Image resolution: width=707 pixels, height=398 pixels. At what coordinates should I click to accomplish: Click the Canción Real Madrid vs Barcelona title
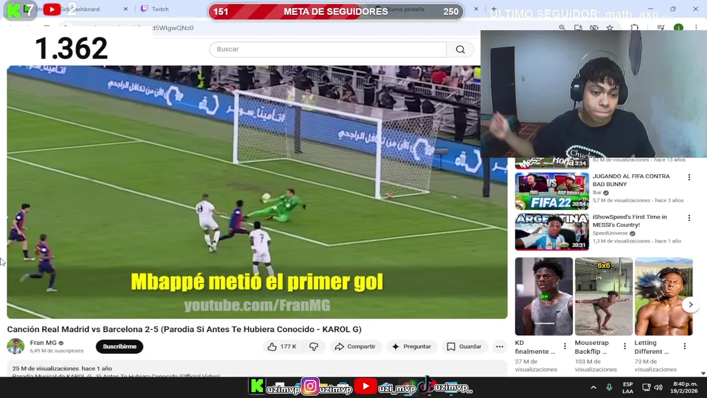click(x=184, y=329)
